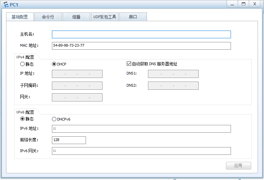The image size is (264, 180).
Task: Select IPv4 静态 radio button
Action: [x=22, y=64]
